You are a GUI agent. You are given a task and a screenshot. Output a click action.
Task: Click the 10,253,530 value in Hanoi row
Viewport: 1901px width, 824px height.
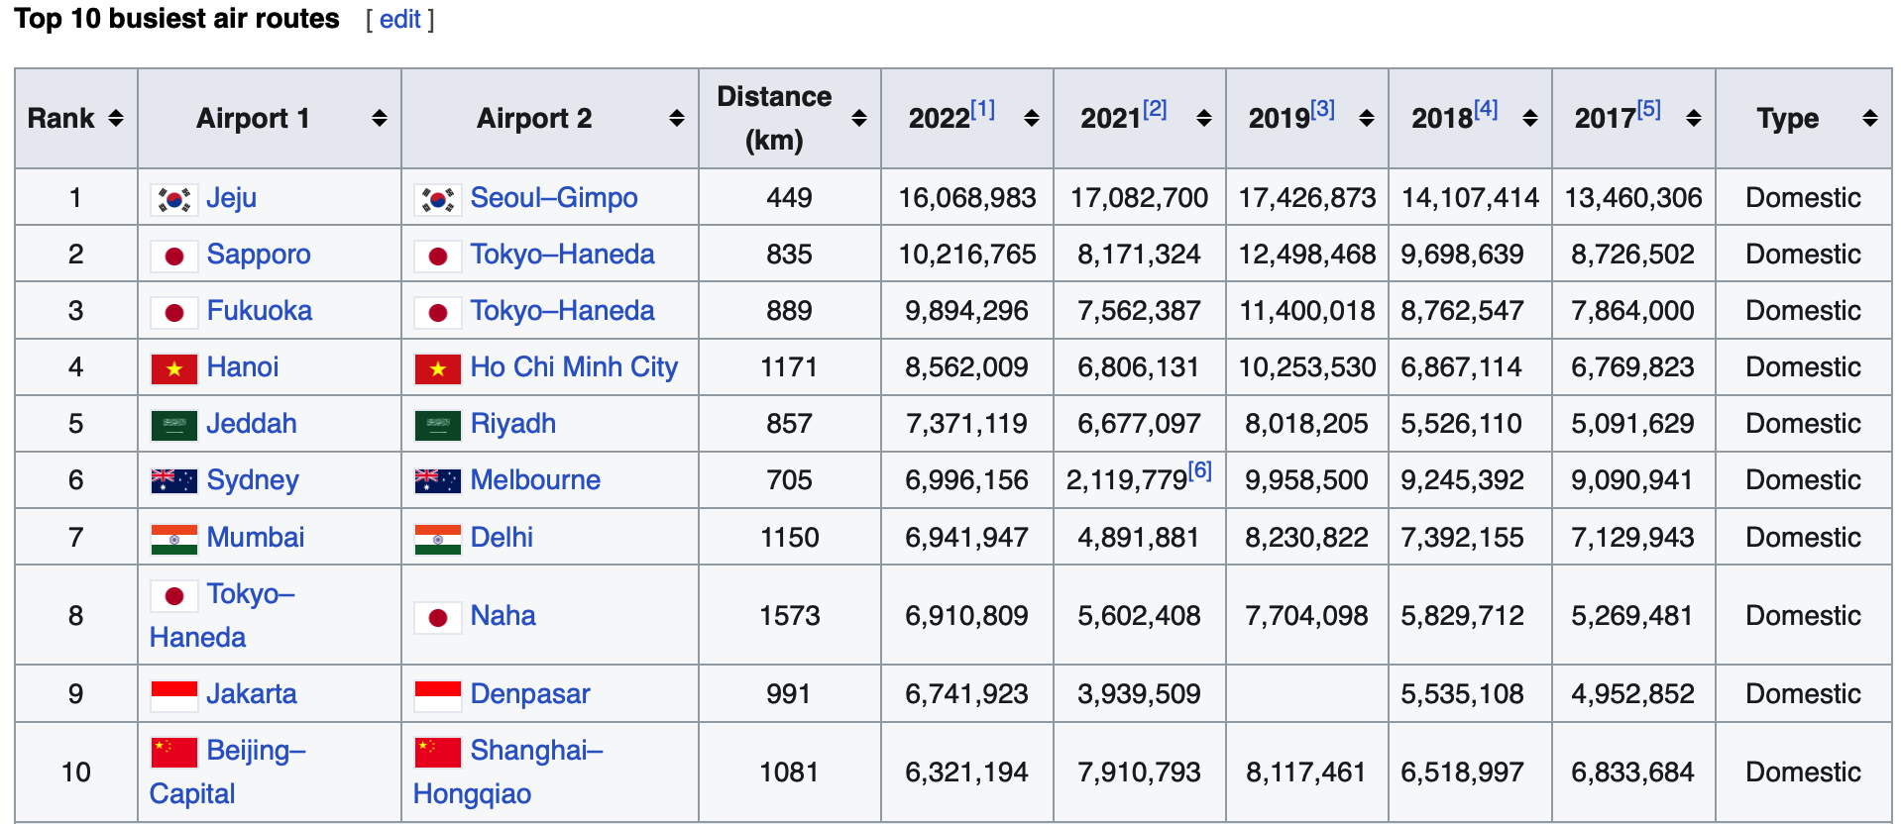pyautogui.click(x=1307, y=366)
